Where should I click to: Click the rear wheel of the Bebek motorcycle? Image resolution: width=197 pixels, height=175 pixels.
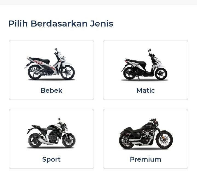[x=35, y=72]
